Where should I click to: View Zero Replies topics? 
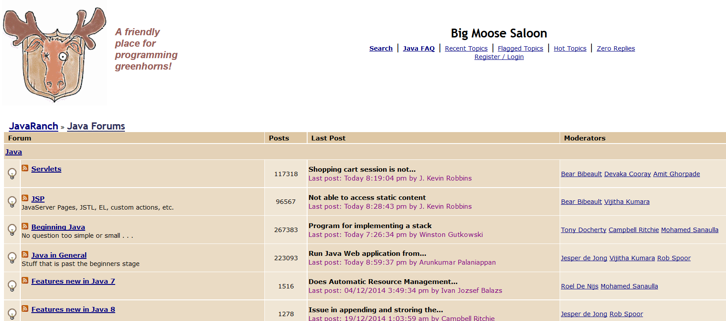616,48
